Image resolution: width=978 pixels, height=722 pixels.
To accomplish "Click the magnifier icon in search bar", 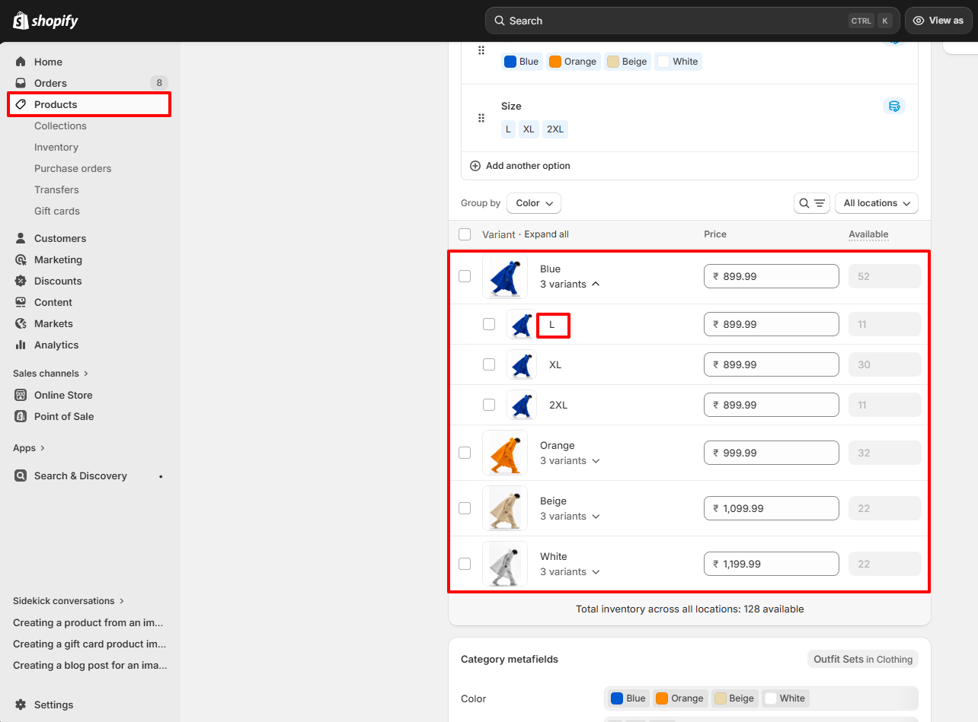I will (500, 21).
